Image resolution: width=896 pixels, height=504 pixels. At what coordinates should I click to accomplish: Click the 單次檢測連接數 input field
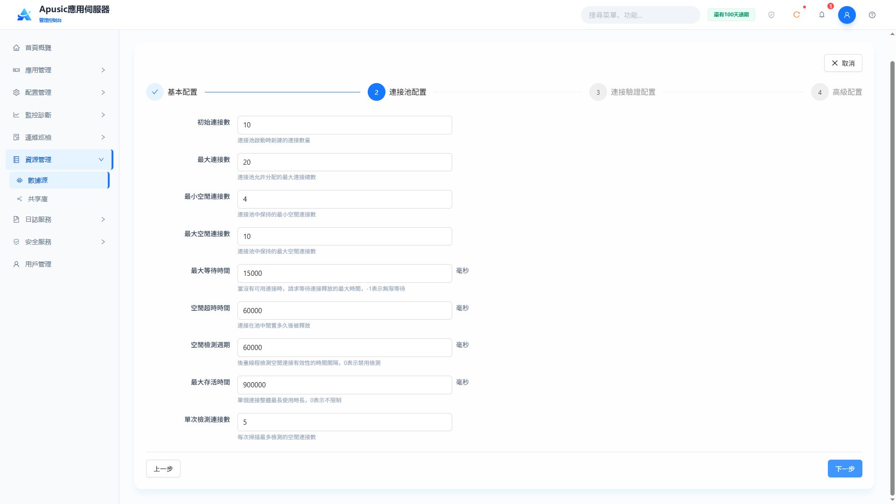tap(345, 422)
